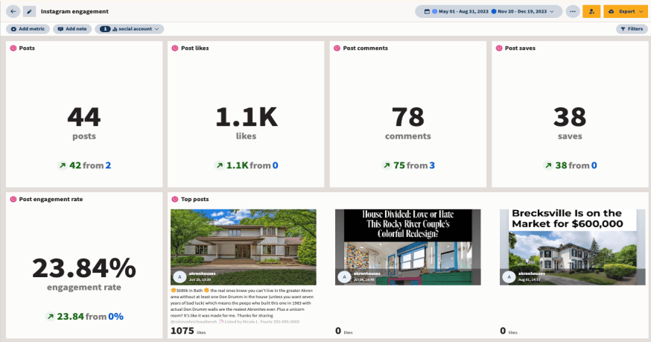Screen dimensions: 651x342
Task: Click the Instagram engagement report title
Action: (x=74, y=12)
